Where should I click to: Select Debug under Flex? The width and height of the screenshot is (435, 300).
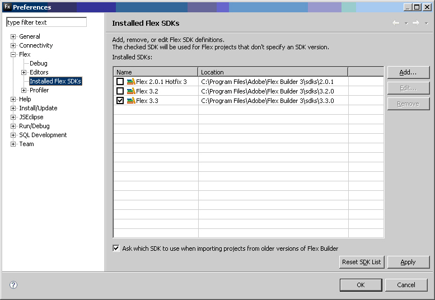coord(39,63)
